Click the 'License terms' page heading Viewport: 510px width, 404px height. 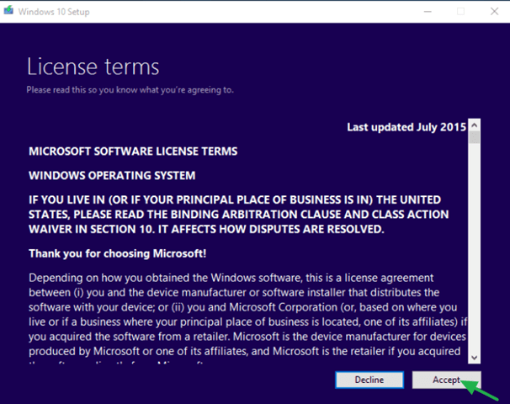point(93,66)
